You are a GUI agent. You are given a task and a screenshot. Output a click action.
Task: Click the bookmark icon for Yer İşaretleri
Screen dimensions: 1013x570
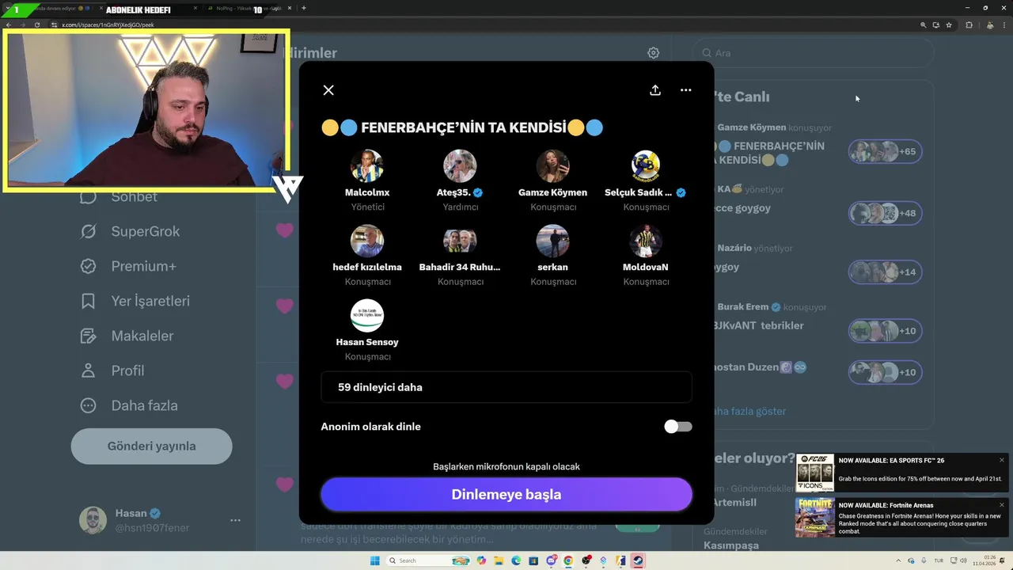(x=89, y=301)
